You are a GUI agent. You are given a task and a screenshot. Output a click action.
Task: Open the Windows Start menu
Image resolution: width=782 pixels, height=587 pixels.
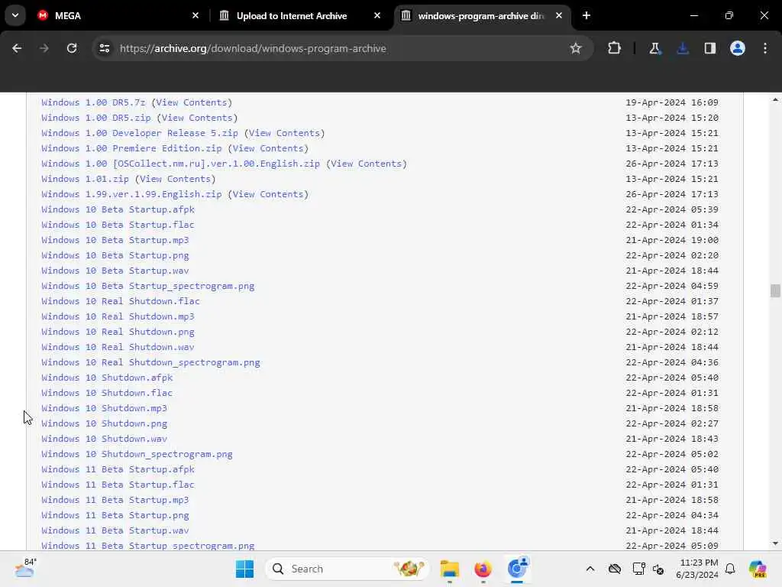click(244, 569)
